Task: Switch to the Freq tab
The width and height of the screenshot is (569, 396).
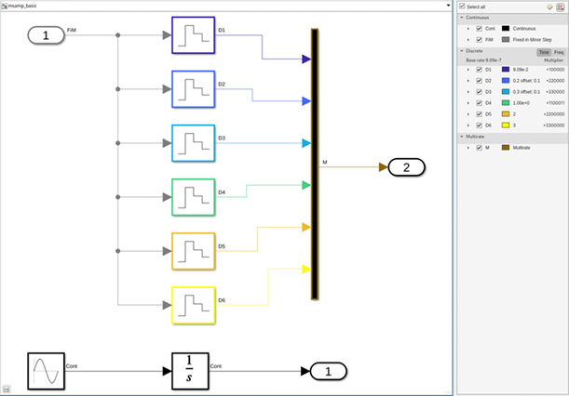Action: (558, 51)
